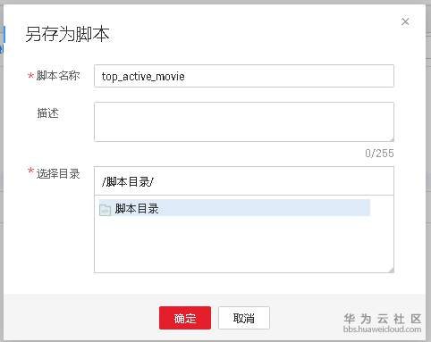Click the folder icon beside 脚本目录
This screenshot has width=431, height=342.
click(x=105, y=210)
